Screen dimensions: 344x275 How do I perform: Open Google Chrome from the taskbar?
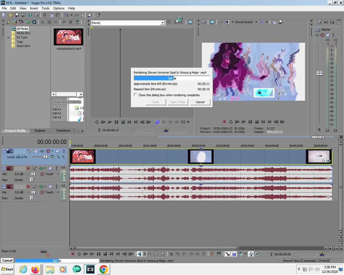(103, 269)
